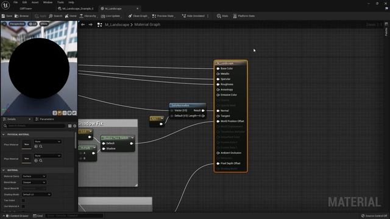Click the Unreal Engine logo icon
Image resolution: width=390 pixels, height=219 pixels.
(x=5, y=5)
